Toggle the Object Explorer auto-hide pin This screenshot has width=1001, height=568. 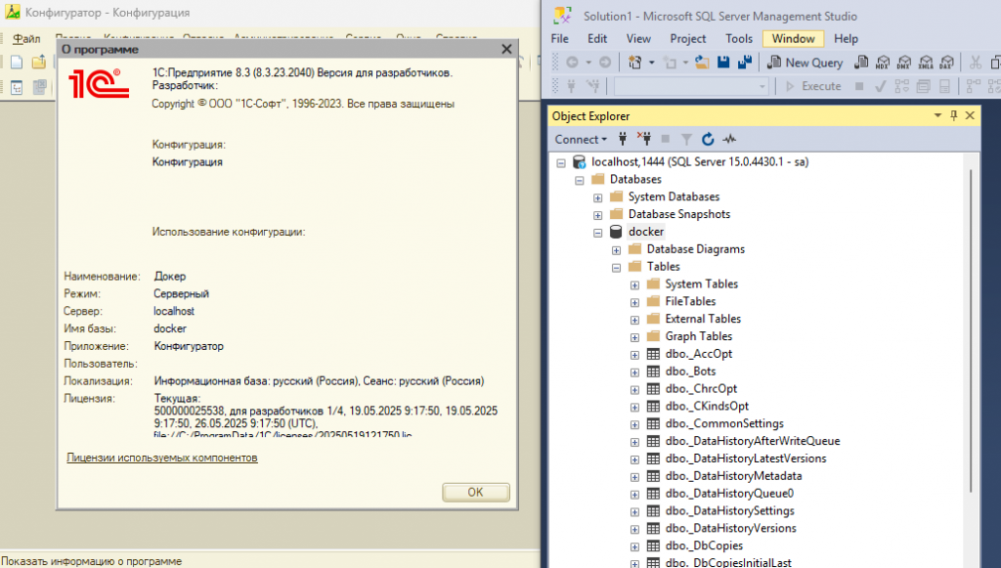[954, 115]
